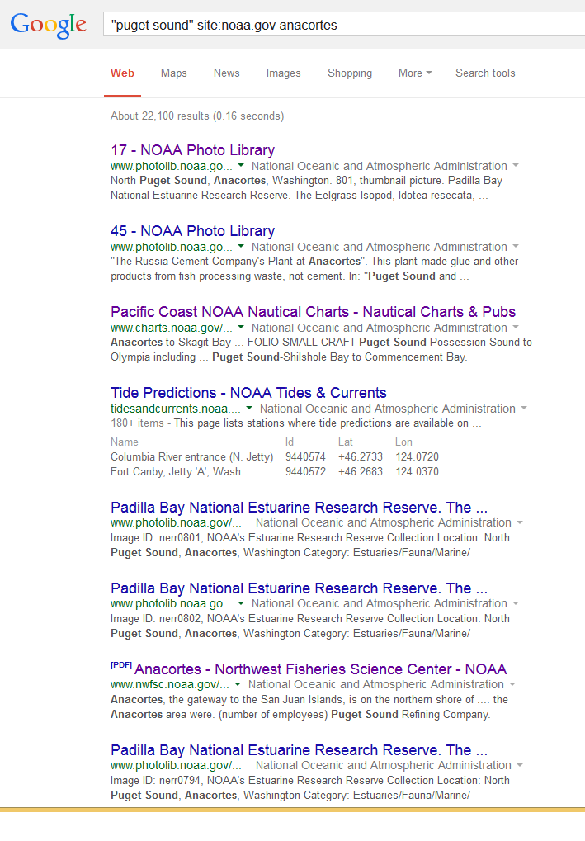This screenshot has width=585, height=841.
Task: Open the '45 - NOAA Photo Library' result
Action: coord(192,231)
